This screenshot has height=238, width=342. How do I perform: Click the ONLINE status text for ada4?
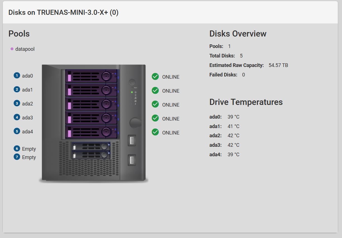tap(171, 133)
